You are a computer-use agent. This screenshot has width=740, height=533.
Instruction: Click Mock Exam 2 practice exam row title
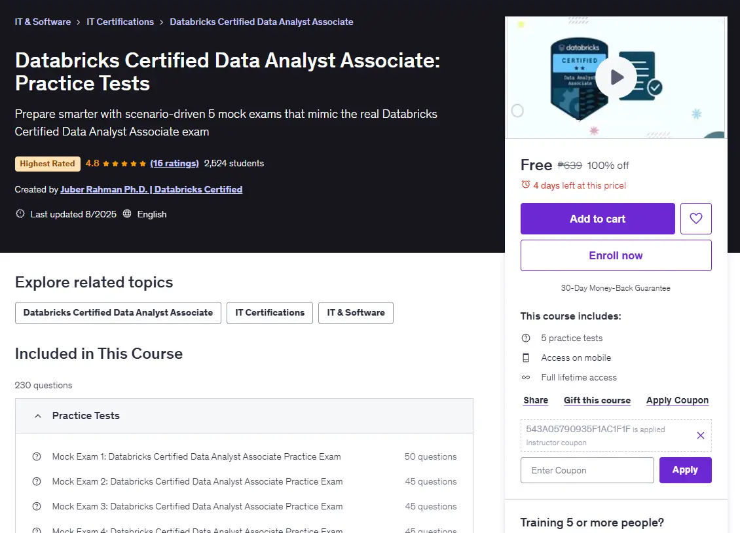coord(197,481)
